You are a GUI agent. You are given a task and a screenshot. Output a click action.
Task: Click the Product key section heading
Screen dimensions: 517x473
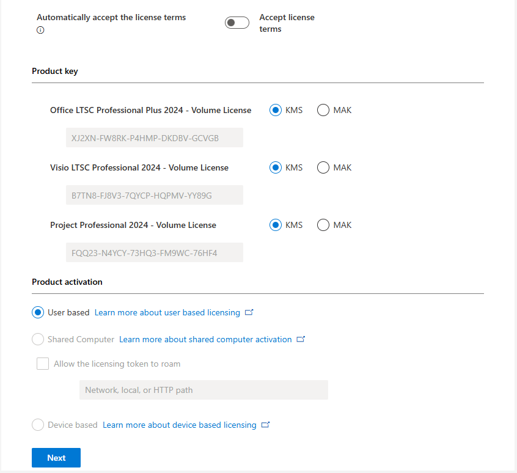[x=55, y=71]
